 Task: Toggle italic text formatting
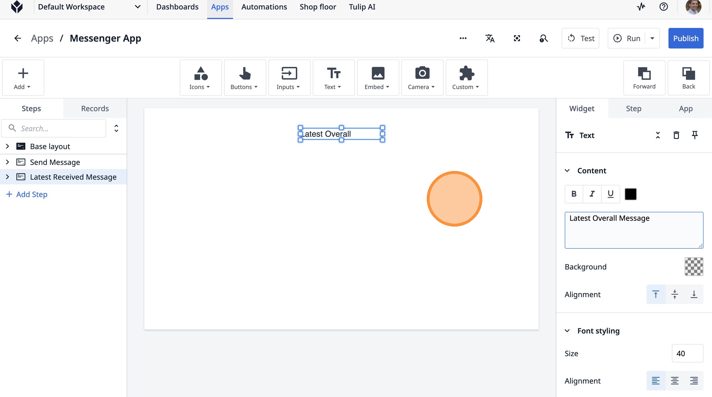click(592, 194)
